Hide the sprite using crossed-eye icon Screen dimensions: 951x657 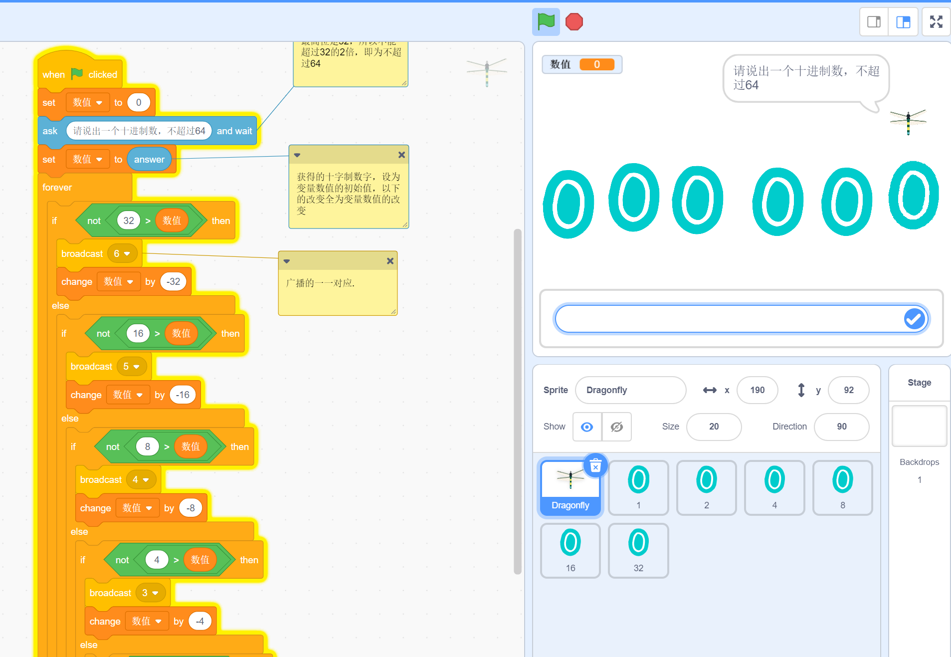(x=616, y=427)
